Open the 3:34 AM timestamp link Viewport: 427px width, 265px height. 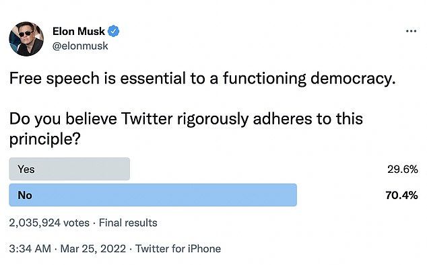30,249
